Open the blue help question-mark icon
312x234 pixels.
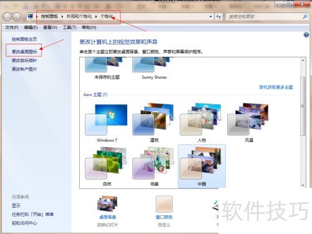click(x=306, y=35)
